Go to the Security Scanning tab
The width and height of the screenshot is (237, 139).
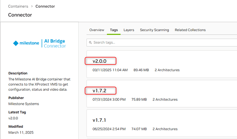click(x=154, y=30)
